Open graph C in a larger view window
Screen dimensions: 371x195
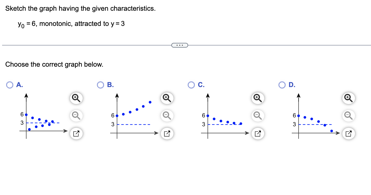pyautogui.click(x=257, y=134)
